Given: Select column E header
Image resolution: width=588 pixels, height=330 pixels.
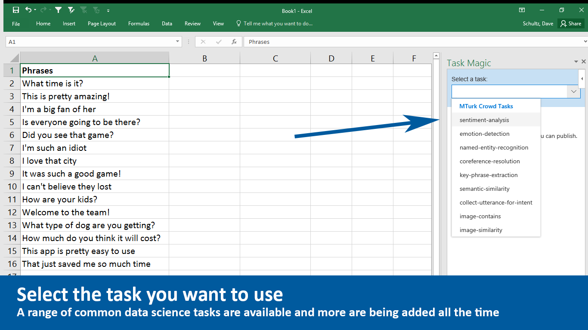Looking at the screenshot, I should coord(372,58).
